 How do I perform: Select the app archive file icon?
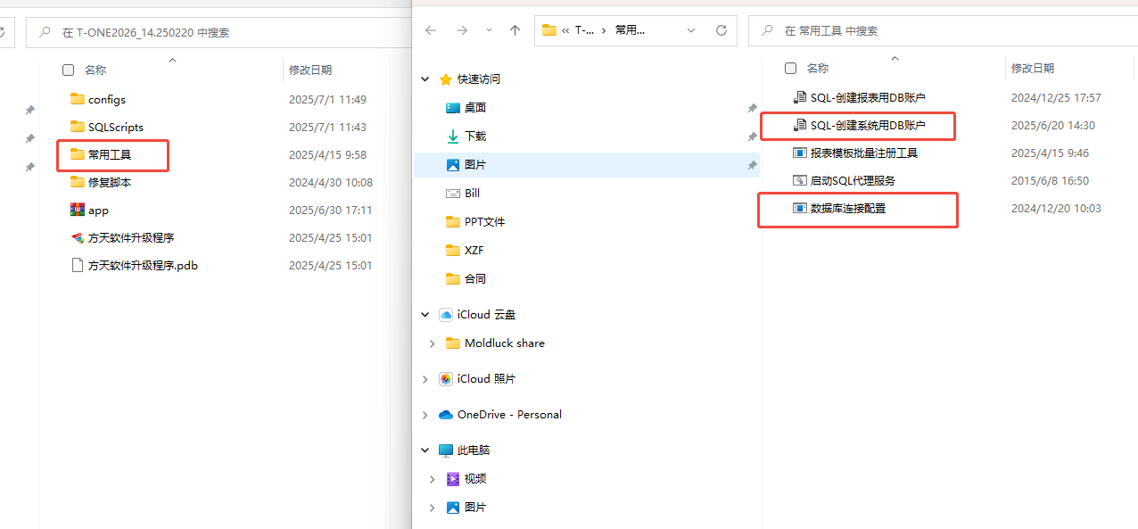tap(78, 210)
